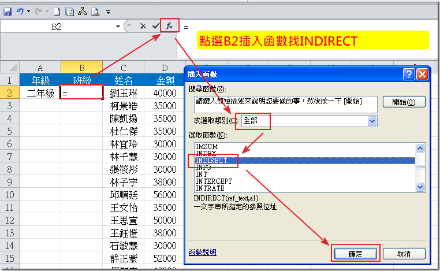Select row 10 header
The height and width of the screenshot is (271, 440).
[x=10, y=195]
